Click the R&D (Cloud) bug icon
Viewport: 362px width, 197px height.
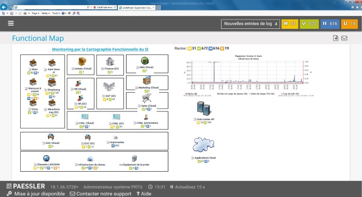click(145, 61)
